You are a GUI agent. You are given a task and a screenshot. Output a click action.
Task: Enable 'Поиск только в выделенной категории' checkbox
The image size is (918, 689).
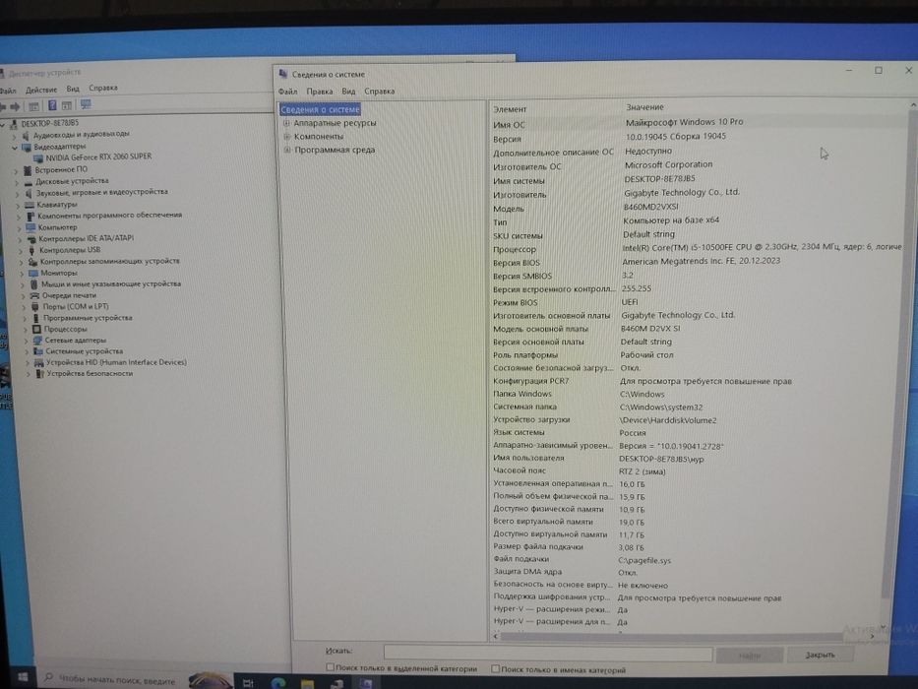point(331,666)
